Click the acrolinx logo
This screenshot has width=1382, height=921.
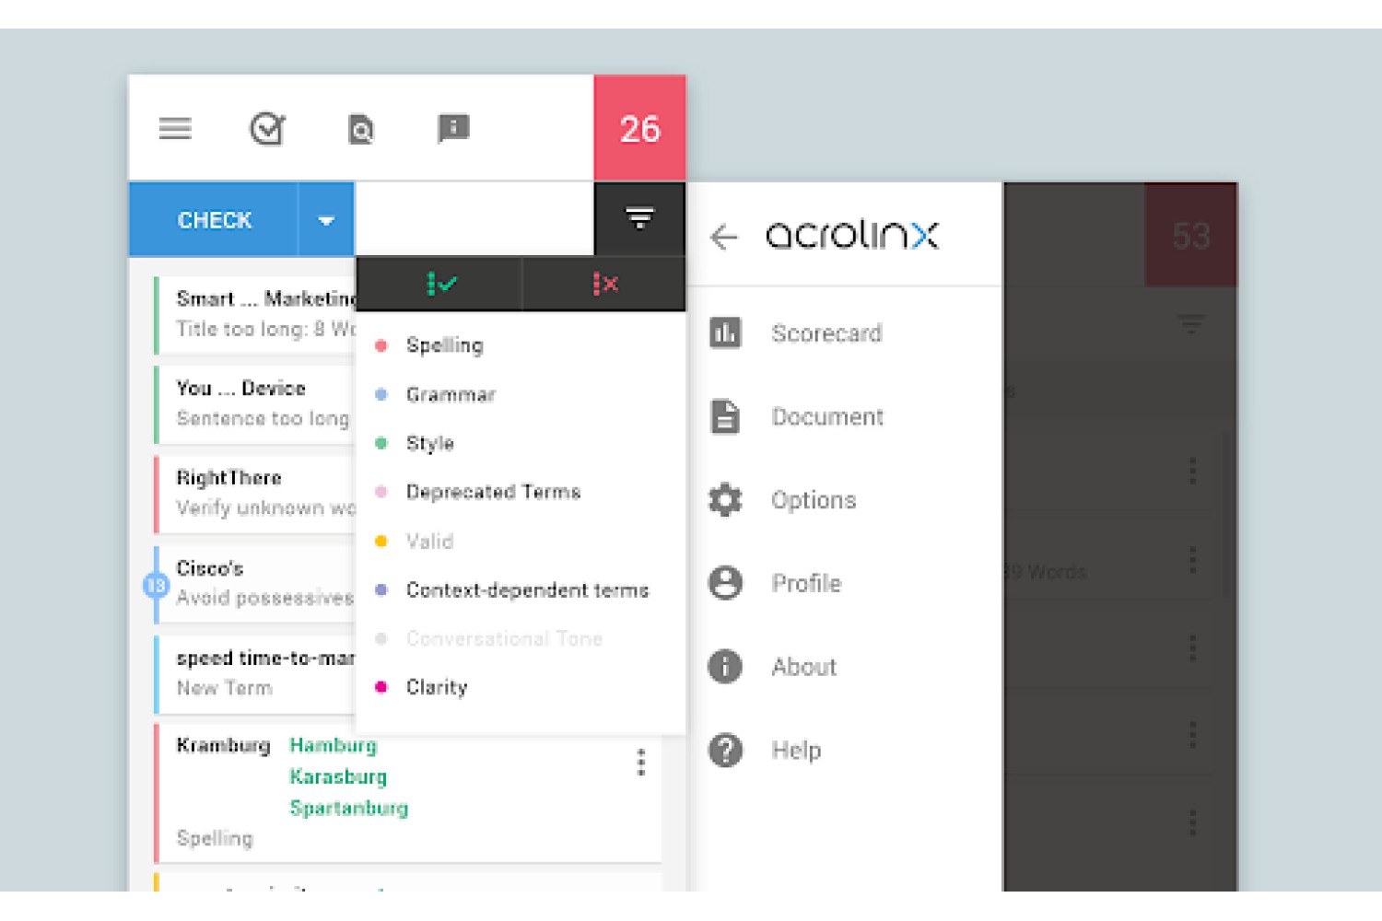851,235
